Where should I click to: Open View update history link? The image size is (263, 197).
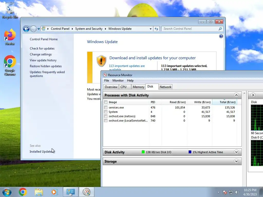click(x=43, y=60)
